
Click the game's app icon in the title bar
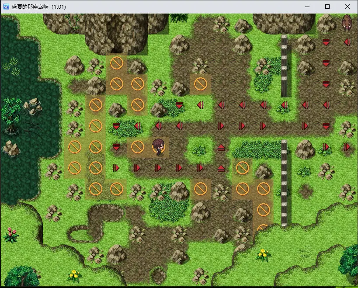6,7
